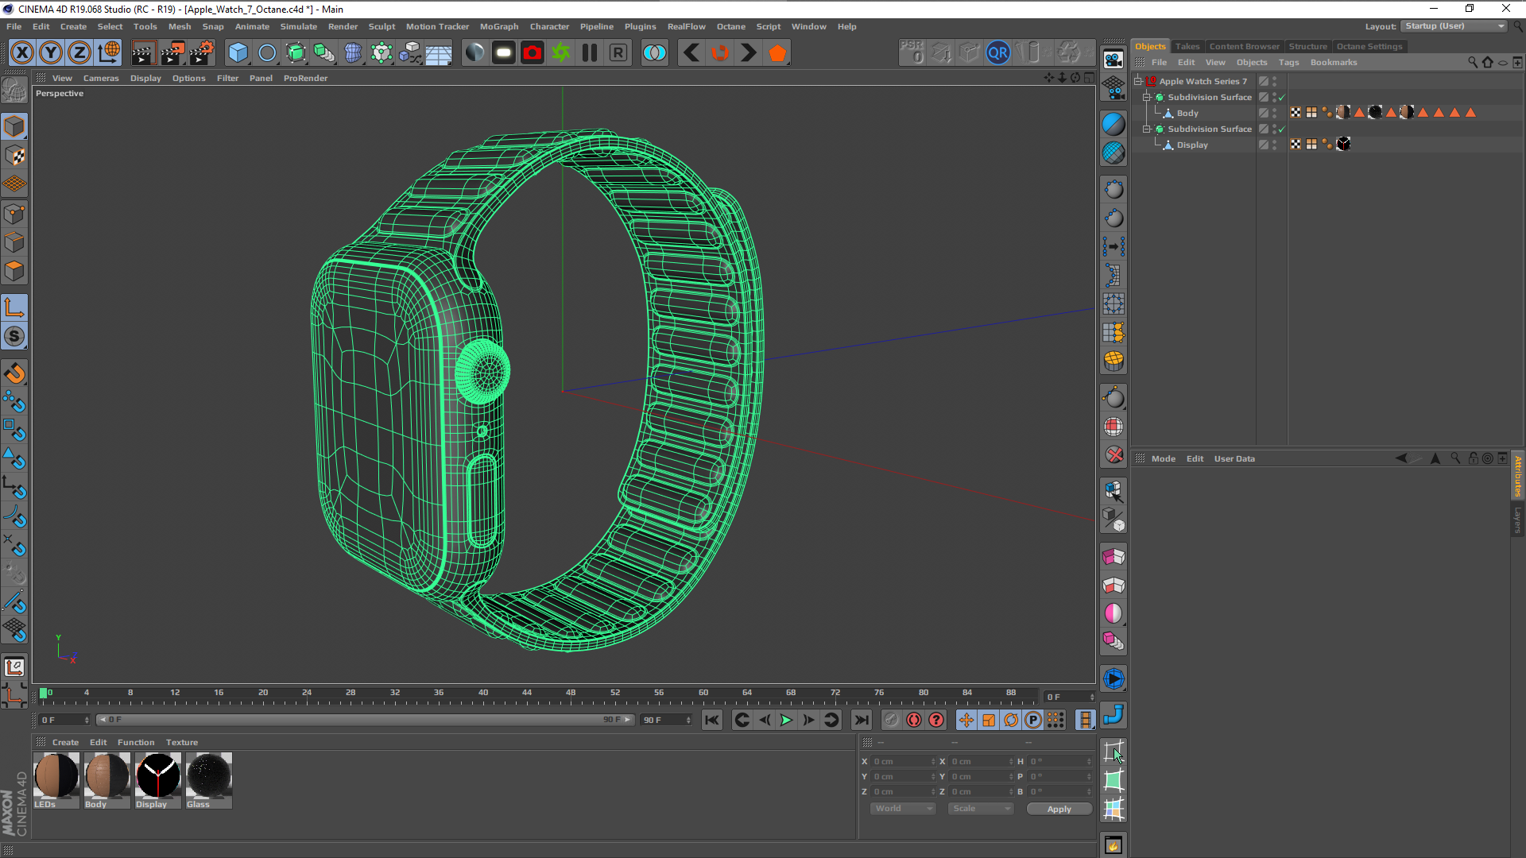1526x858 pixels.
Task: Open the MoGraph menu
Action: coord(498,26)
